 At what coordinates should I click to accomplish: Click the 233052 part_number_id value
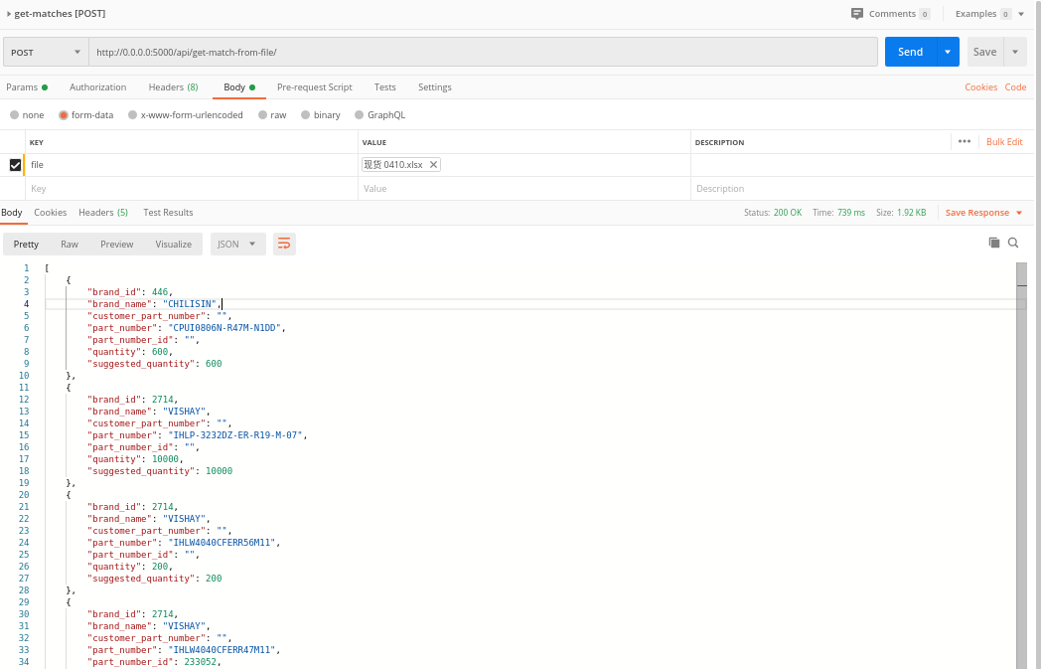(x=199, y=662)
